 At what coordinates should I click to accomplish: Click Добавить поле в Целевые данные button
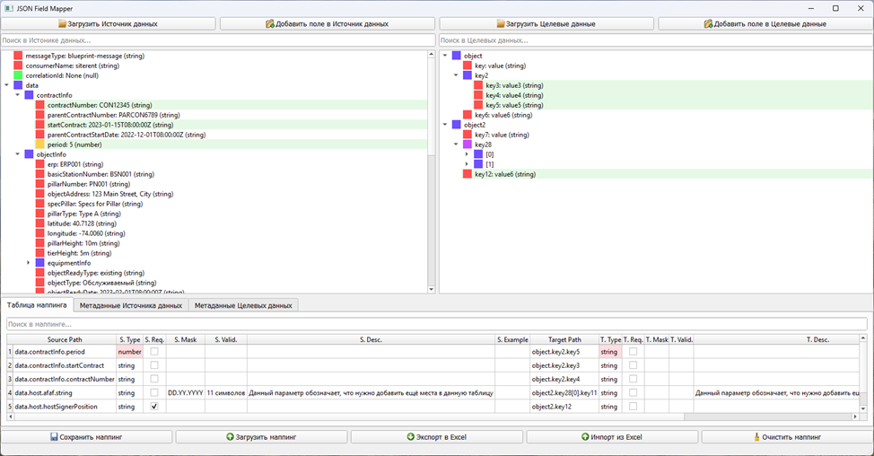coord(765,24)
